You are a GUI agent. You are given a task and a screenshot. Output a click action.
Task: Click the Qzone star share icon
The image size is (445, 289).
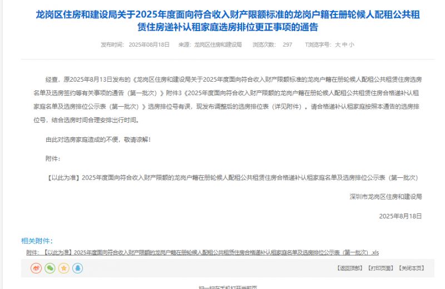point(64,268)
